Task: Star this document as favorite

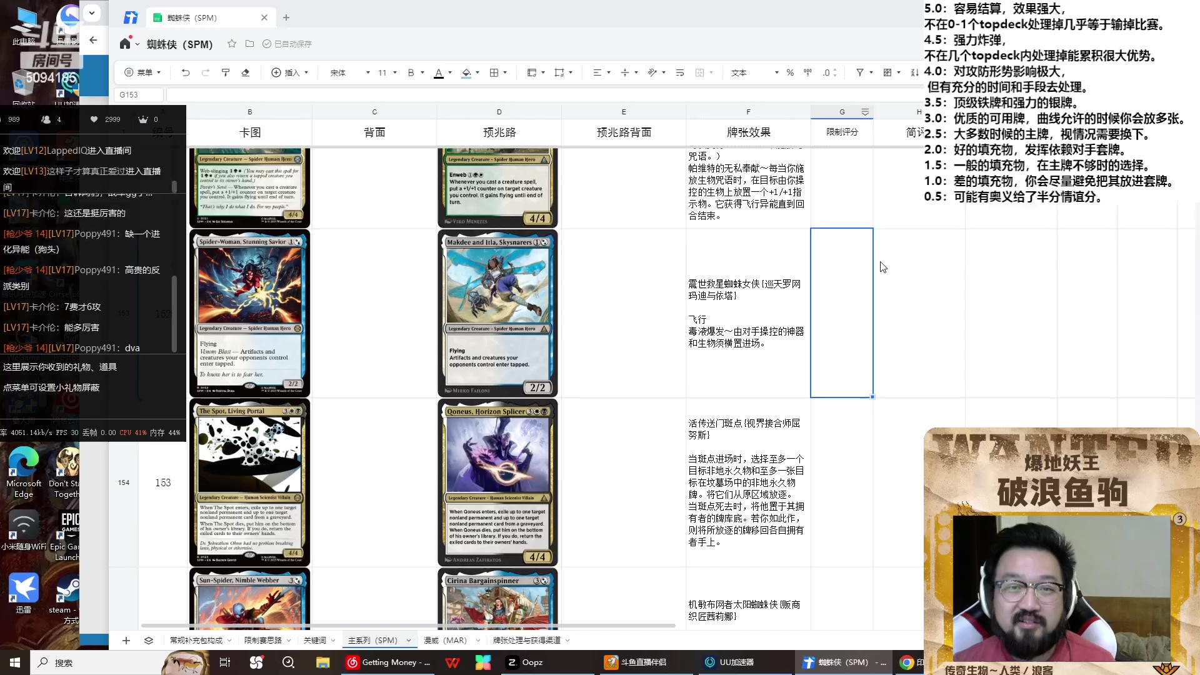Action: click(232, 44)
